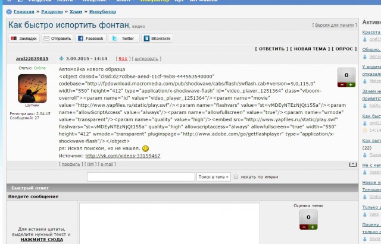Go to the Инкубатор breadcrumb link

(x=102, y=12)
